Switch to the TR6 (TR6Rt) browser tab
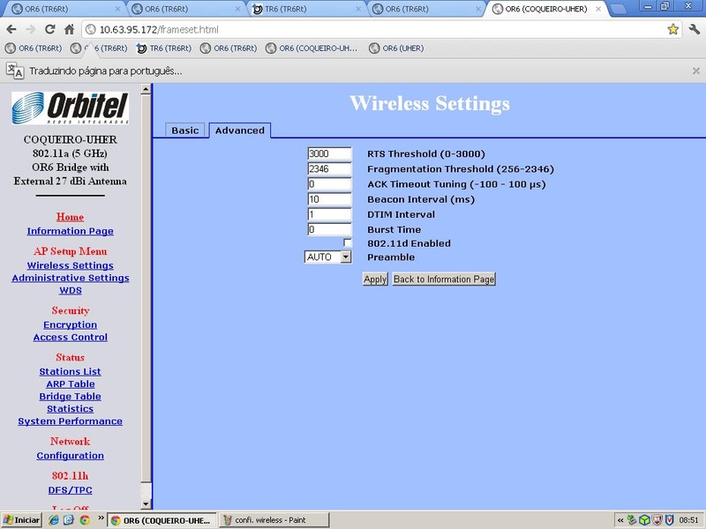This screenshot has height=529, width=706. click(306, 9)
